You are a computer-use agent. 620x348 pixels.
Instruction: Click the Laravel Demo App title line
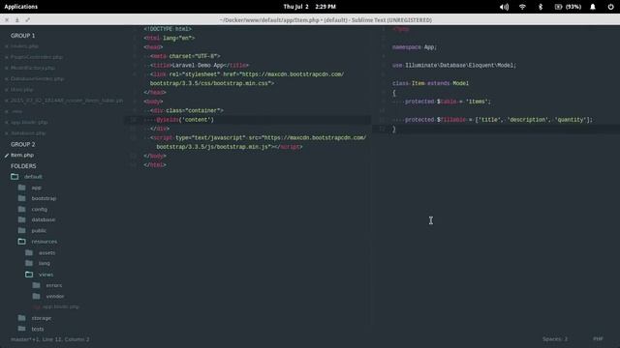(x=200, y=66)
